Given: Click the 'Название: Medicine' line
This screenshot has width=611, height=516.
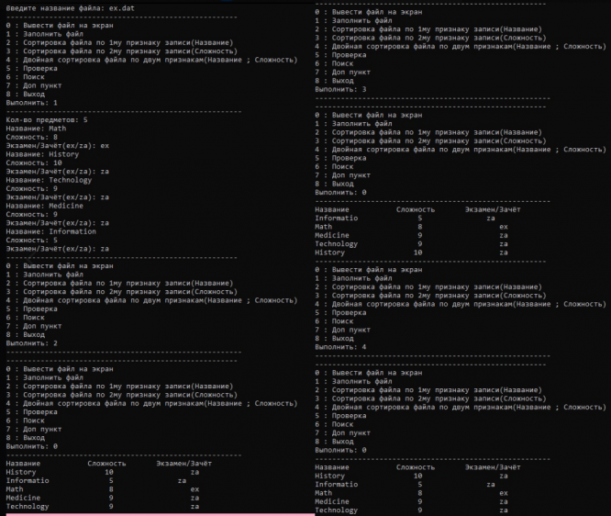Looking at the screenshot, I should point(44,206).
